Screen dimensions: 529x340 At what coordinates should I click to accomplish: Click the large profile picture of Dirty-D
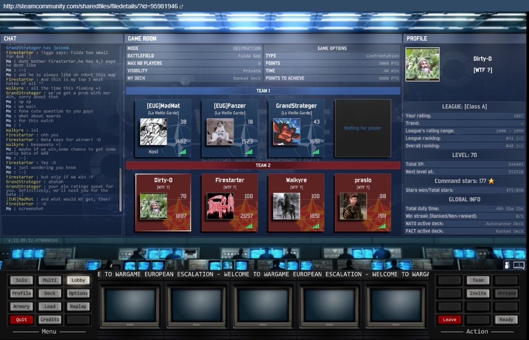[422, 64]
